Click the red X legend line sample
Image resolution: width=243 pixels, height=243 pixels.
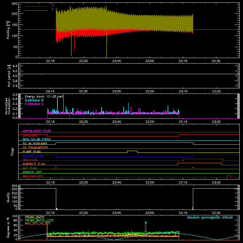click(x=36, y=6)
